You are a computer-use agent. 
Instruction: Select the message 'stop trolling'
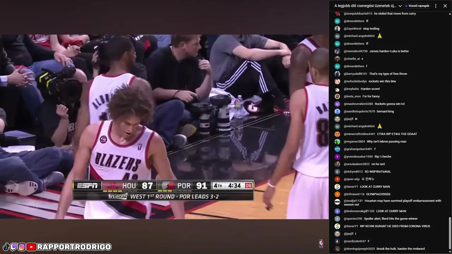(x=371, y=29)
